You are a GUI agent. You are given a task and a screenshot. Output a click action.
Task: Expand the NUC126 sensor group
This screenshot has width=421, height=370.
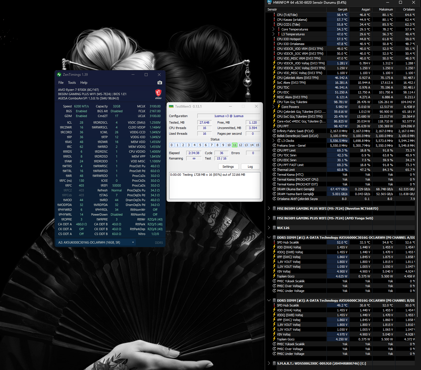click(x=269, y=228)
